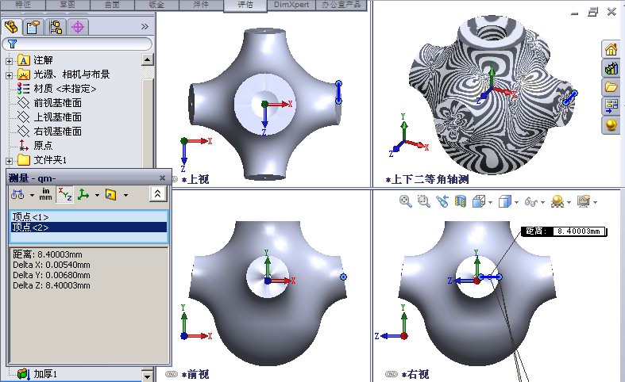Open the FeatureManager design tree tab
Viewport: 625px width, 382px height.
tap(12, 27)
